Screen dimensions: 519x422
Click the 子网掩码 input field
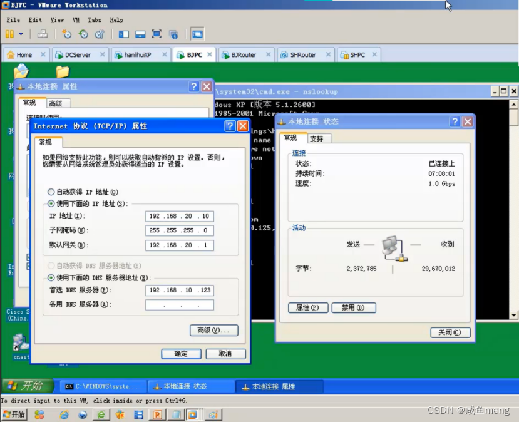click(180, 230)
